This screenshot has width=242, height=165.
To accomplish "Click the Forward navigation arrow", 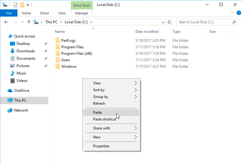I will point(15,22).
